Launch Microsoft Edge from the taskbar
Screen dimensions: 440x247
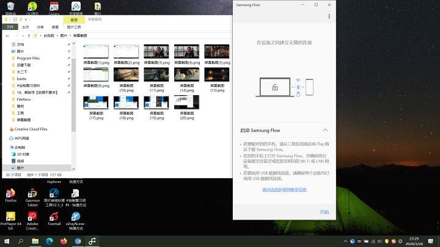50,242
